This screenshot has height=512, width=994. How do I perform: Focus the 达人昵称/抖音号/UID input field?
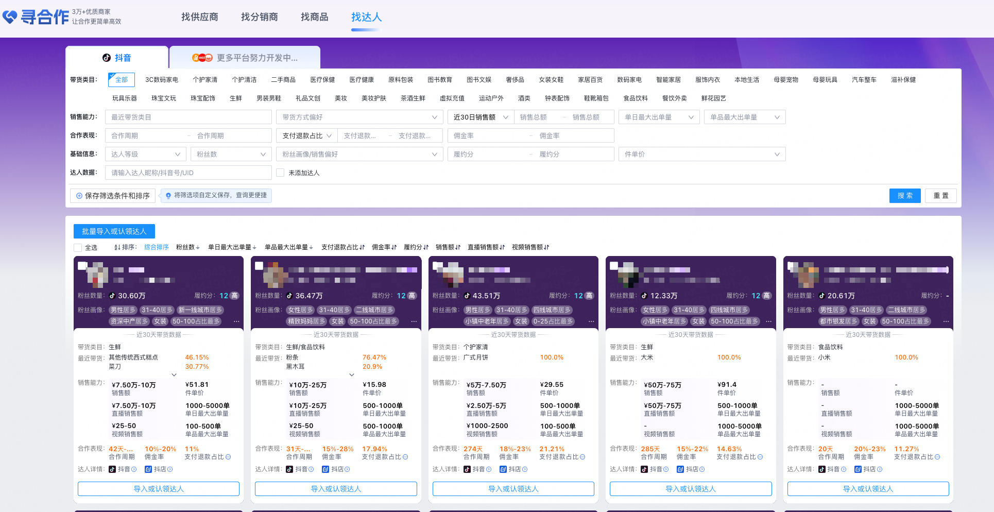point(188,173)
